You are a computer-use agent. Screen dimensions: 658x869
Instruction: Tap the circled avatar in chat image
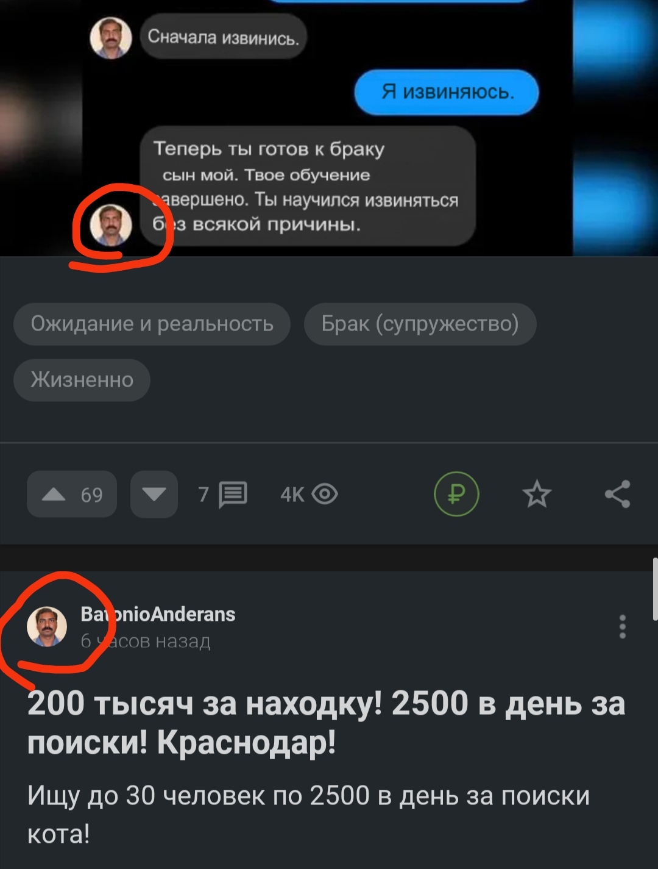tap(111, 224)
